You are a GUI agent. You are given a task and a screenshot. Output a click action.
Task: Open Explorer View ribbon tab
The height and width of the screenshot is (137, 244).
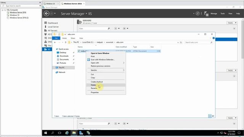point(81,38)
